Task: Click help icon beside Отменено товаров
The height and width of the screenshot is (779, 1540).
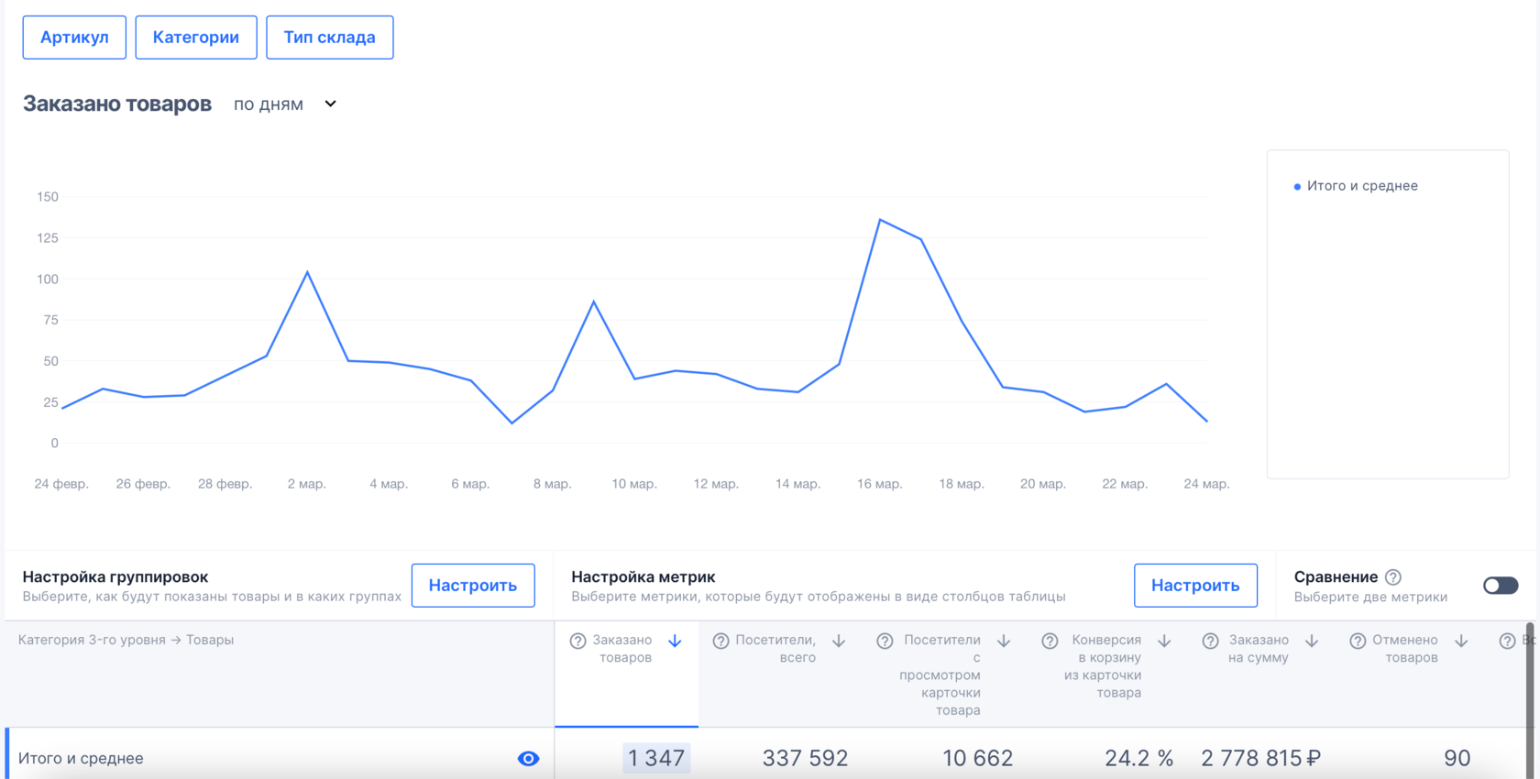Action: pos(1358,641)
